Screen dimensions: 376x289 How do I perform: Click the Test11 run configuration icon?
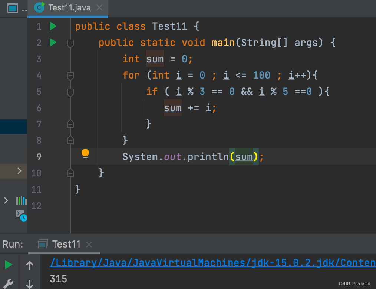click(x=43, y=244)
